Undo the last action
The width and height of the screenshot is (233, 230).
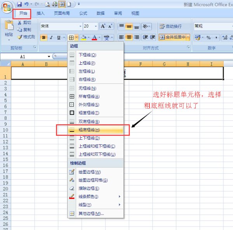26,4
